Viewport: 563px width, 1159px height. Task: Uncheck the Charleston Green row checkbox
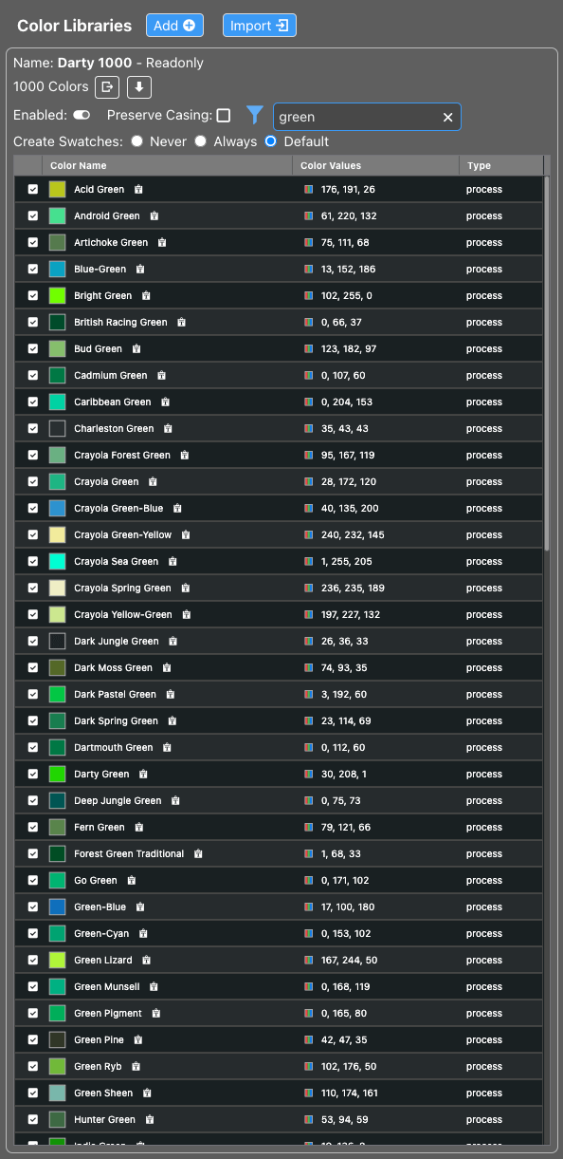(x=32, y=428)
